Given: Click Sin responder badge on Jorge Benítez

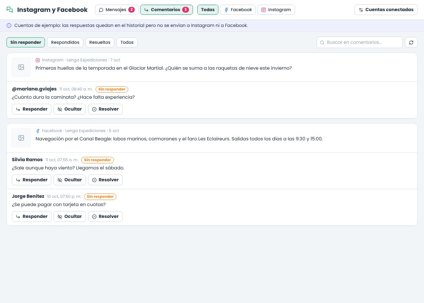Looking at the screenshot, I should pos(100,197).
